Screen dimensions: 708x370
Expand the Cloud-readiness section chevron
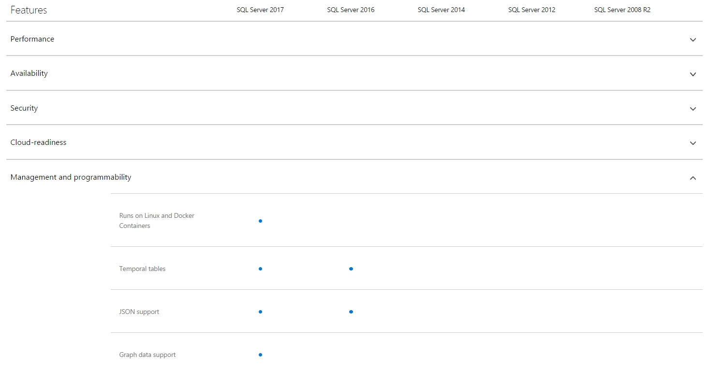(693, 143)
